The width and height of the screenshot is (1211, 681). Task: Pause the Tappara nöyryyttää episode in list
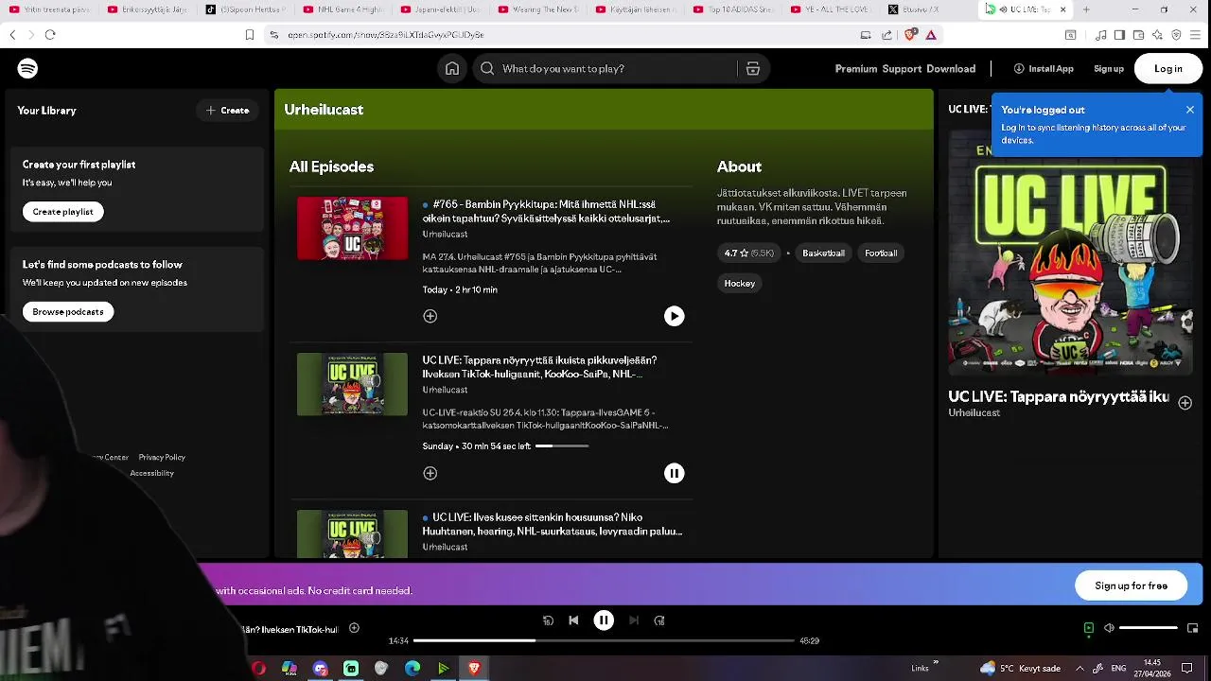click(674, 473)
